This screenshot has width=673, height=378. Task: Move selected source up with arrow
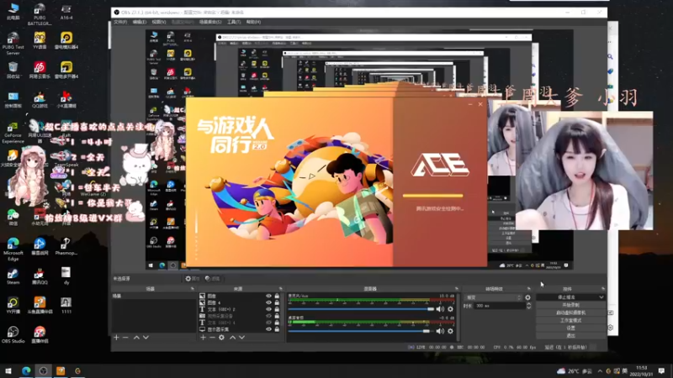233,338
